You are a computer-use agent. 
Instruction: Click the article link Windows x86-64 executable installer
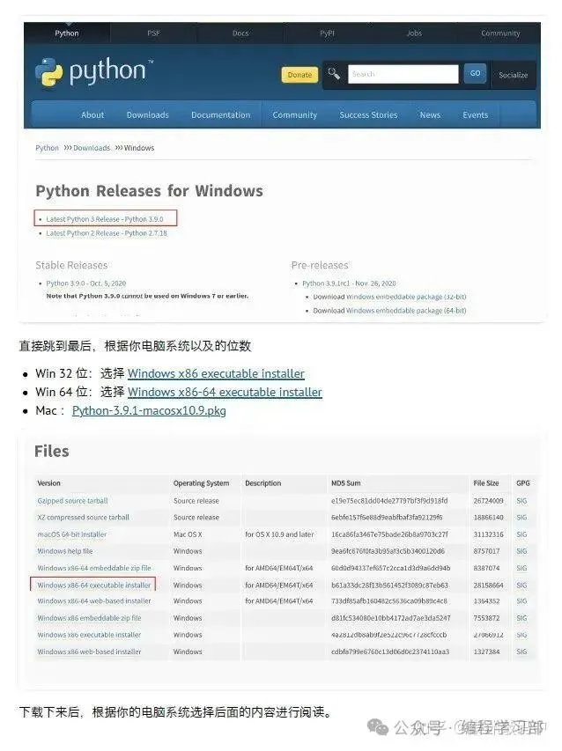(x=225, y=392)
